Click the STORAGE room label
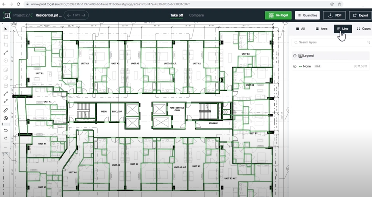The height and width of the screenshot is (197, 372). [213, 123]
